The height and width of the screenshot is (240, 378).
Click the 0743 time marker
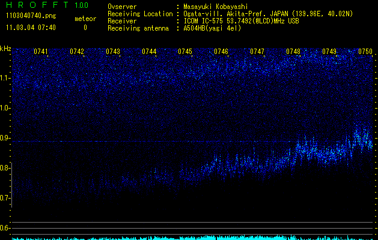pos(113,52)
